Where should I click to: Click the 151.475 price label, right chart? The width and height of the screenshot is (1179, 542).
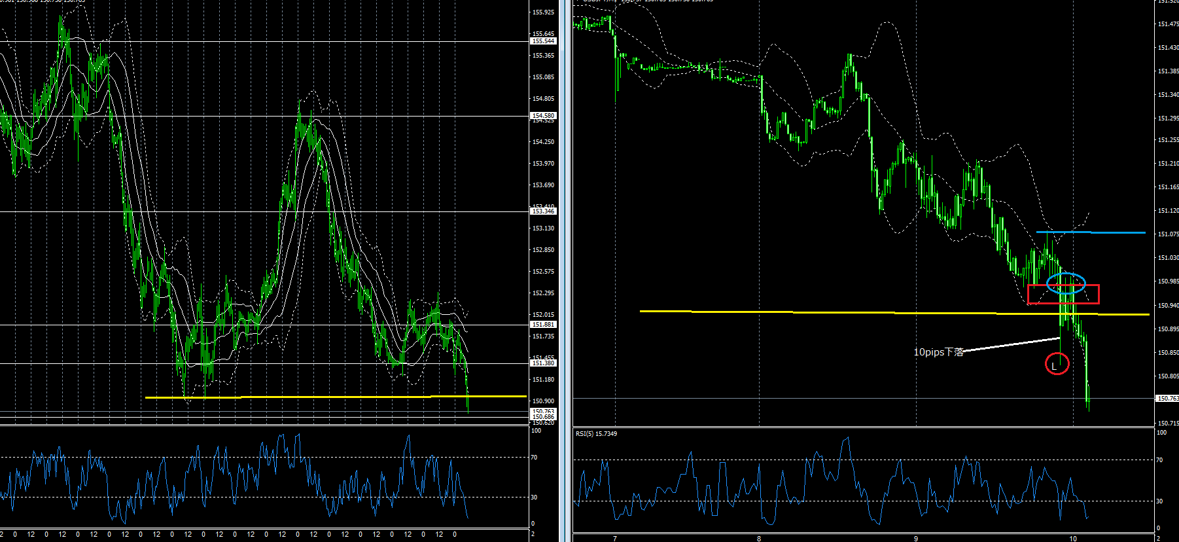coord(1169,24)
